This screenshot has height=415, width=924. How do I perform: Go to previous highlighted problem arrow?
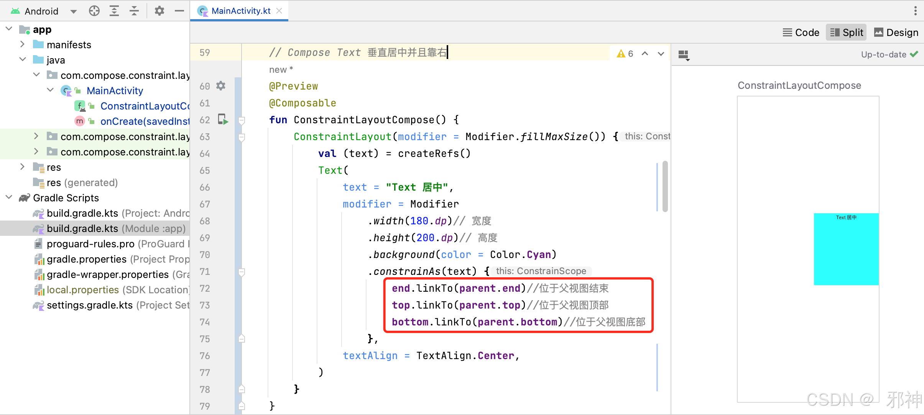point(645,54)
